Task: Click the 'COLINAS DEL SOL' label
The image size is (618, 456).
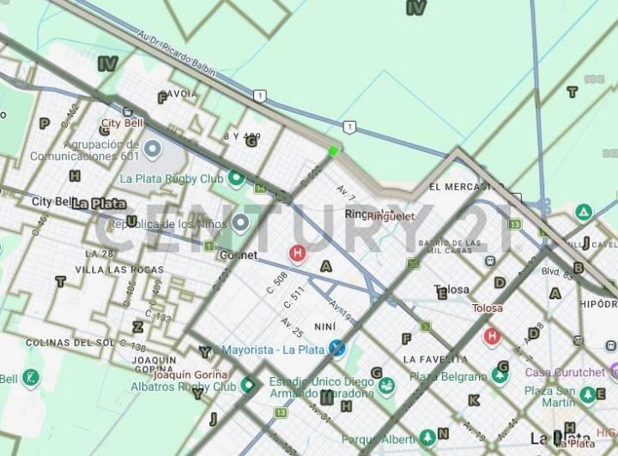Action: pos(71,343)
